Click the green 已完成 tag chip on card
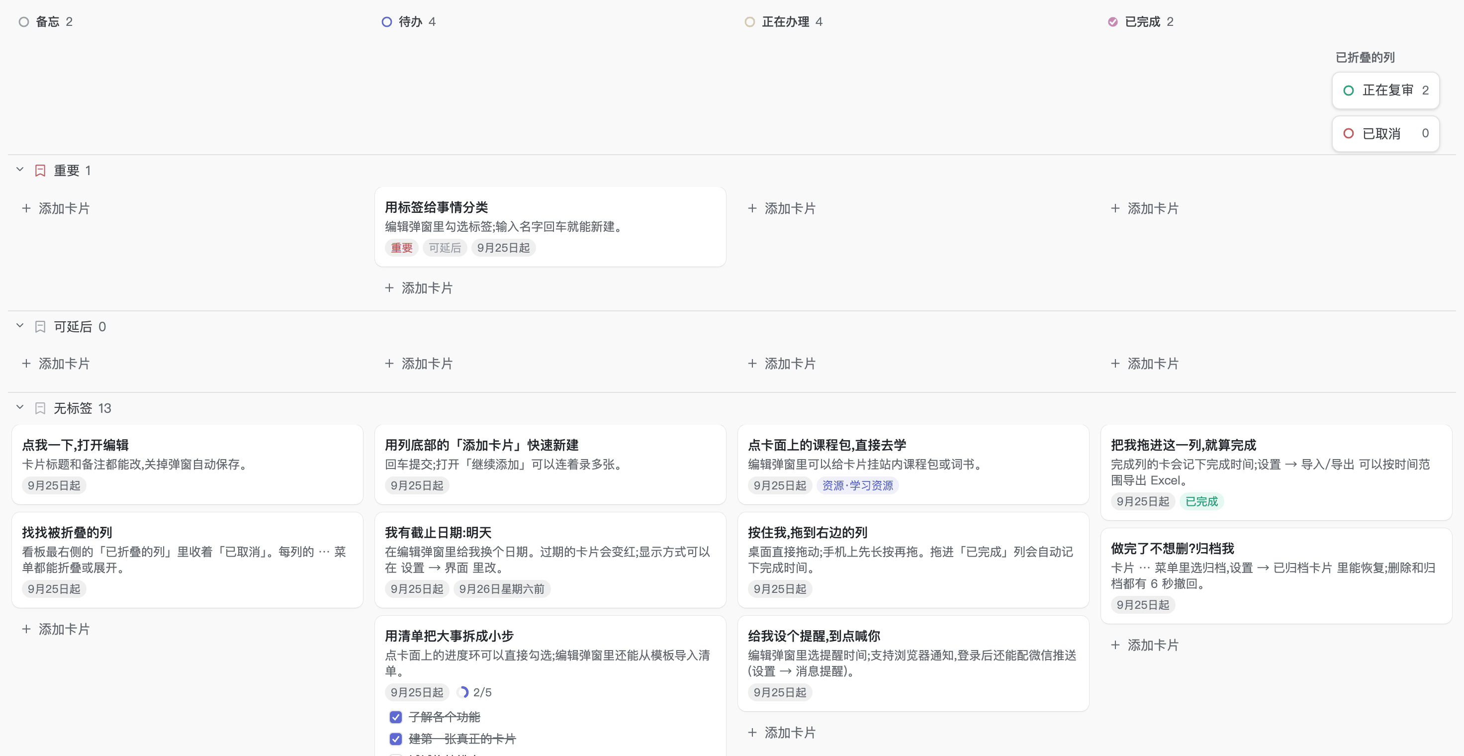The width and height of the screenshot is (1464, 756). pyautogui.click(x=1201, y=501)
